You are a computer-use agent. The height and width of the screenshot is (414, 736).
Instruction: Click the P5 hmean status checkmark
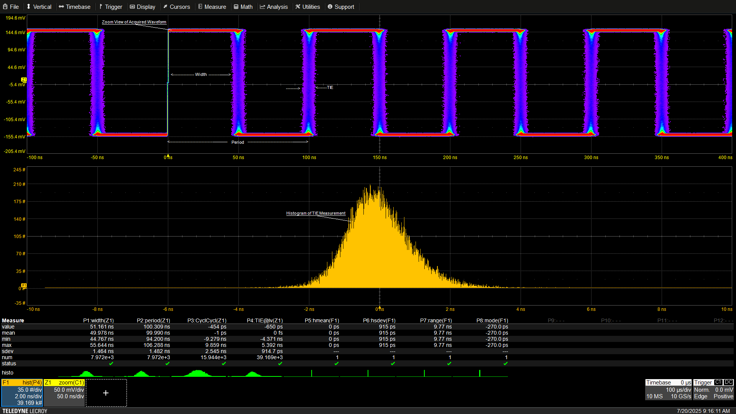[337, 363]
